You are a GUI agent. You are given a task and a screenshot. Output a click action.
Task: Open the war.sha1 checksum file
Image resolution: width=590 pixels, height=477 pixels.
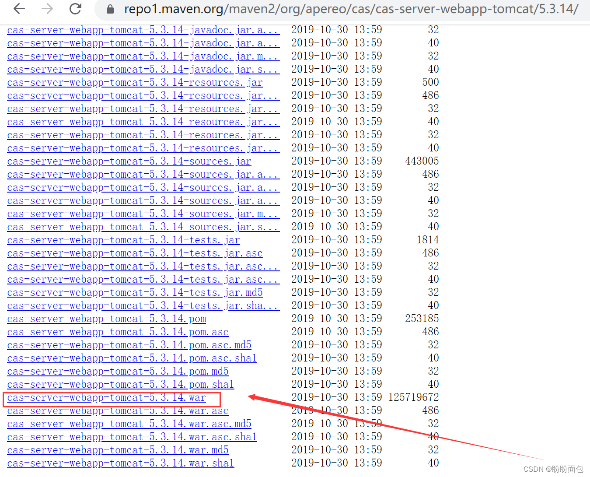click(x=120, y=463)
